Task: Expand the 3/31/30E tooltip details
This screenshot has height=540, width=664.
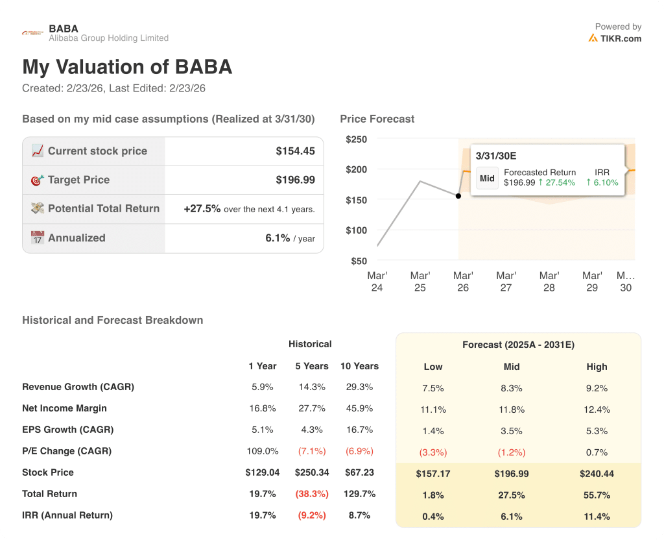Action: [x=495, y=154]
